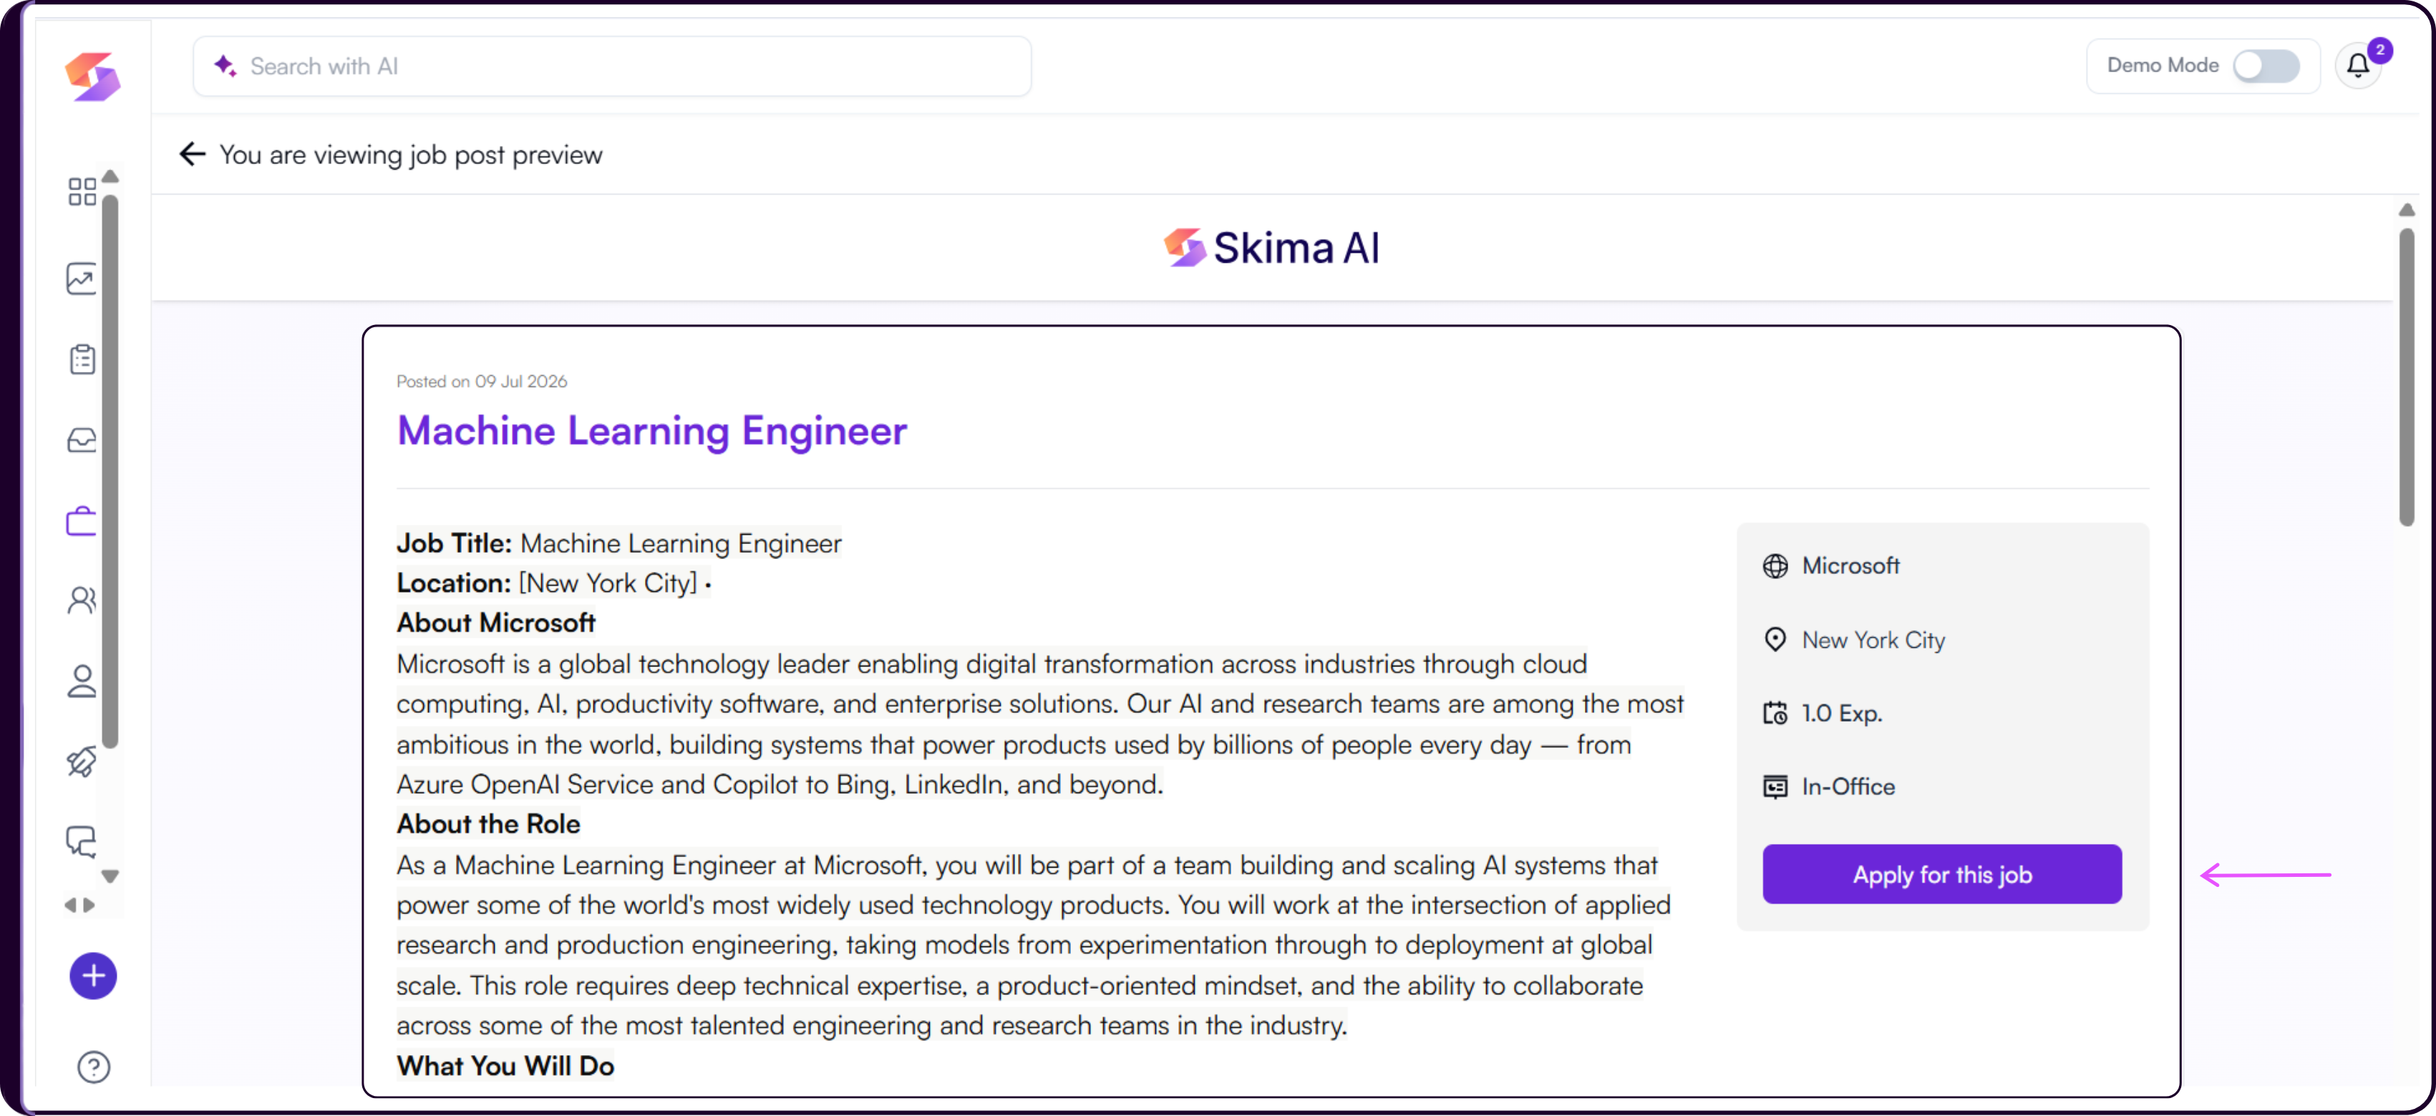Screen dimensions: 2436x1116
Task: Click the notification bell icon
Action: point(2357,65)
